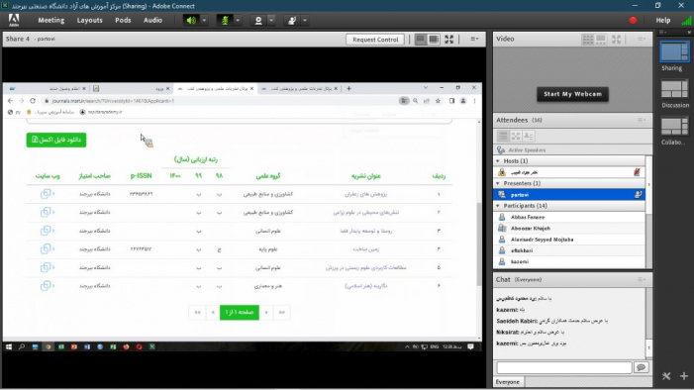Click the webcam icon in toolbar
694x390 pixels.
point(258,21)
